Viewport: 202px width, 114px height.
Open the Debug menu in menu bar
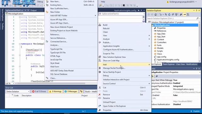coord(40,2)
